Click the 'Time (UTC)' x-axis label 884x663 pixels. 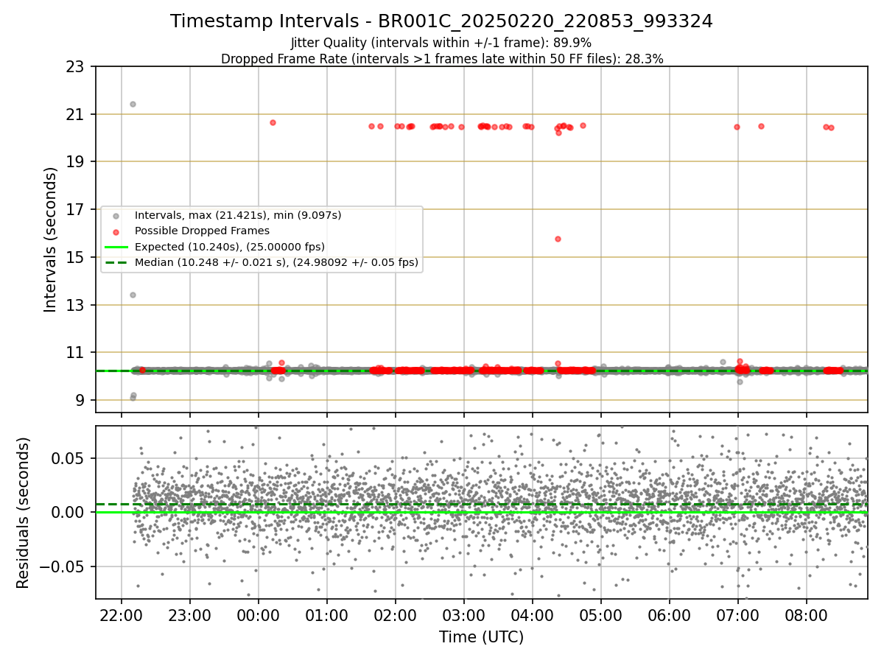pos(481,637)
